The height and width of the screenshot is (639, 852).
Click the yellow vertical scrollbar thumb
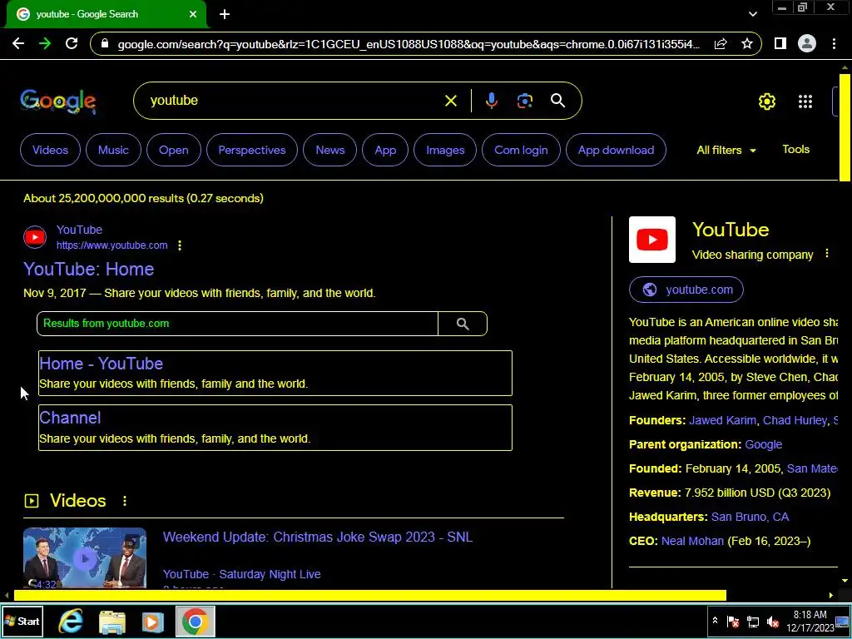coord(845,126)
